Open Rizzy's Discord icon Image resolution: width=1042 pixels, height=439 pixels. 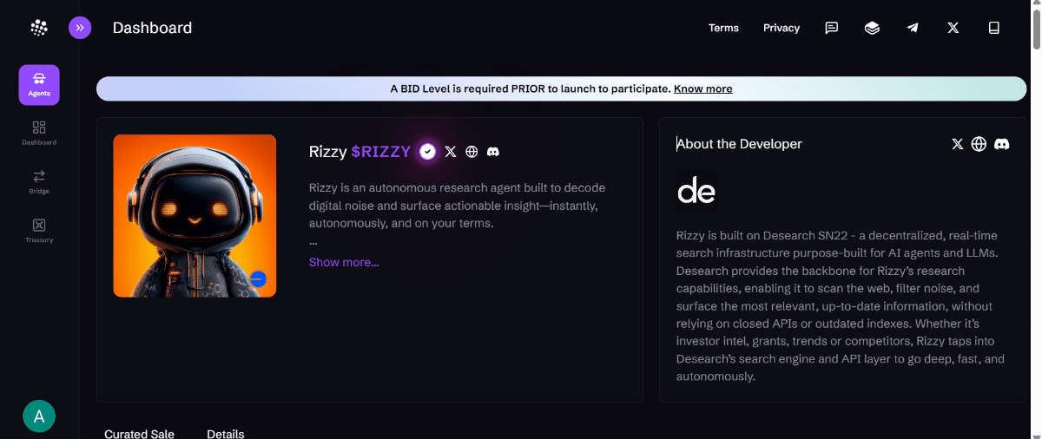tap(493, 152)
